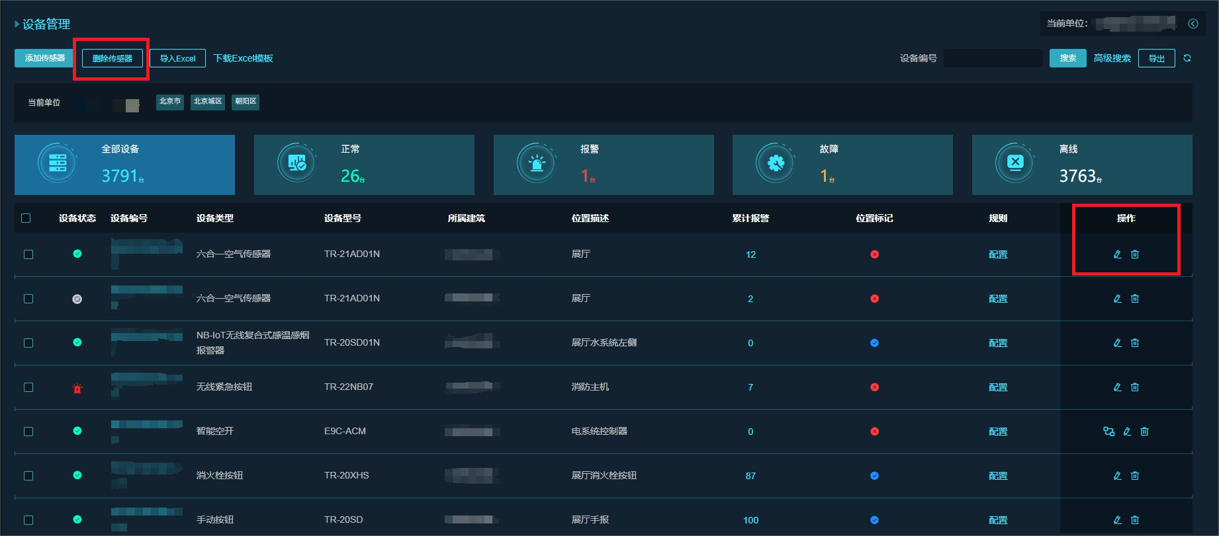Click the 设备类型 column header
1219x536 pixels.
215,218
